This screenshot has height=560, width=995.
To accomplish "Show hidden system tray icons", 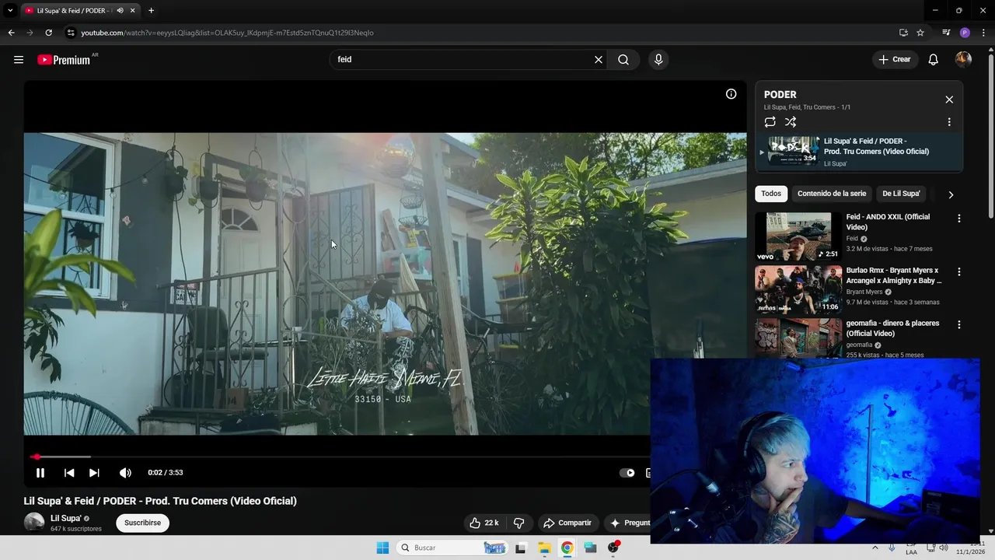I will pyautogui.click(x=875, y=548).
